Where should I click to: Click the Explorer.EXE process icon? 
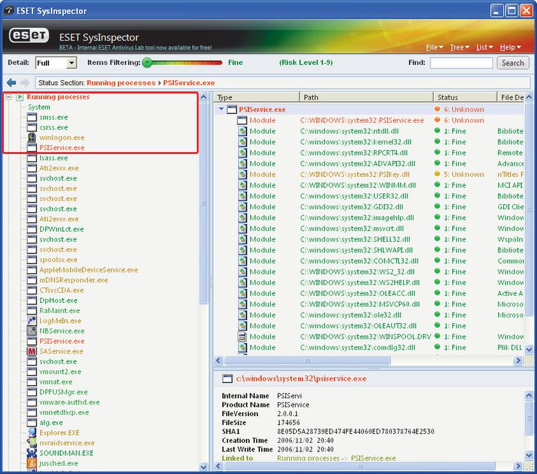pos(32,433)
